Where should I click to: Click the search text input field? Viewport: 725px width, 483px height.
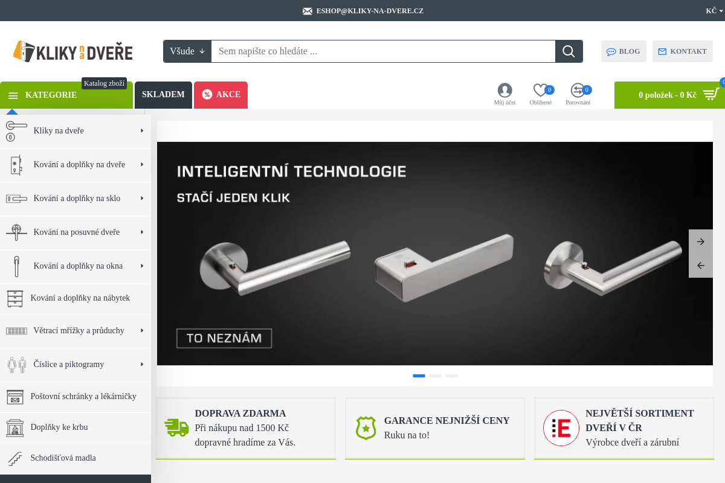tap(383, 51)
